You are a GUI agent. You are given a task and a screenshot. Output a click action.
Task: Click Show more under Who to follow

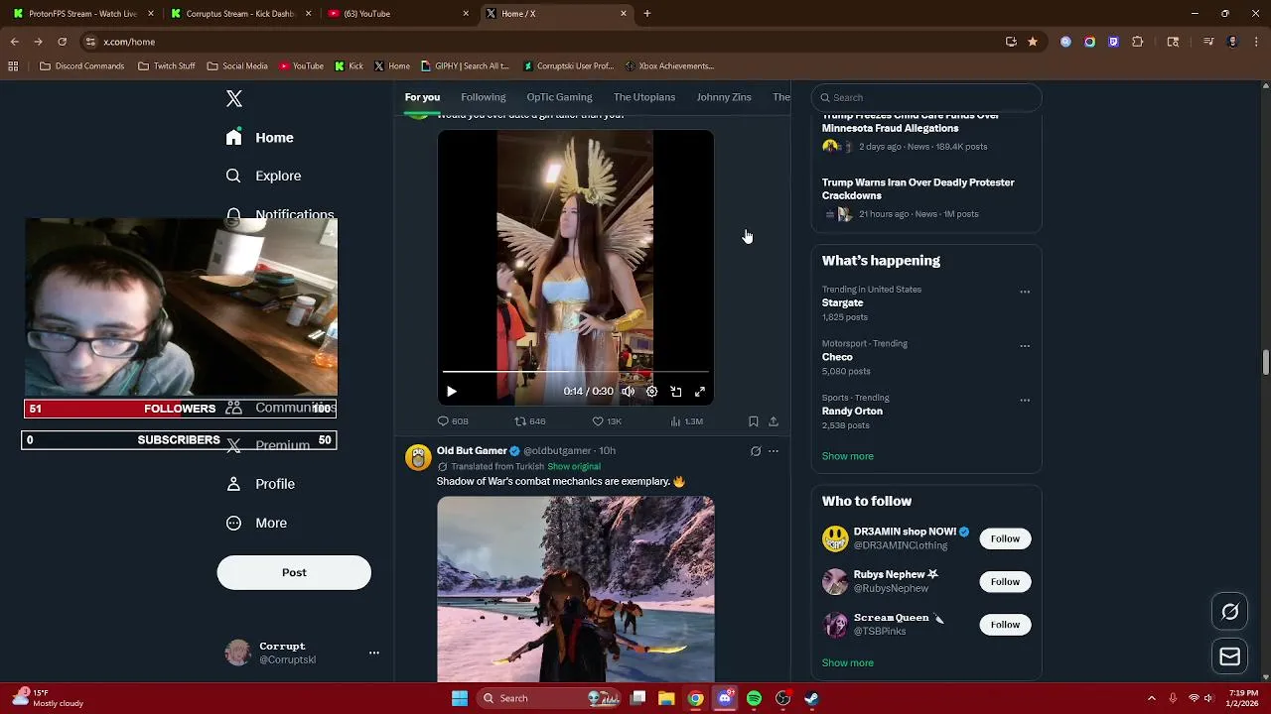click(x=848, y=662)
